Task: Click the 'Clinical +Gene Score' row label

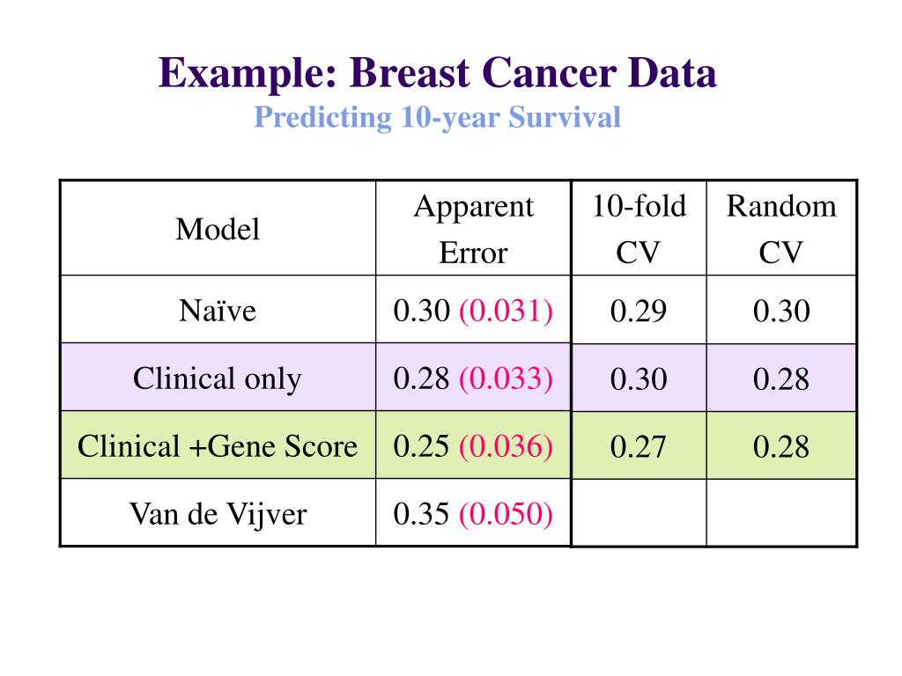Action: [x=218, y=445]
